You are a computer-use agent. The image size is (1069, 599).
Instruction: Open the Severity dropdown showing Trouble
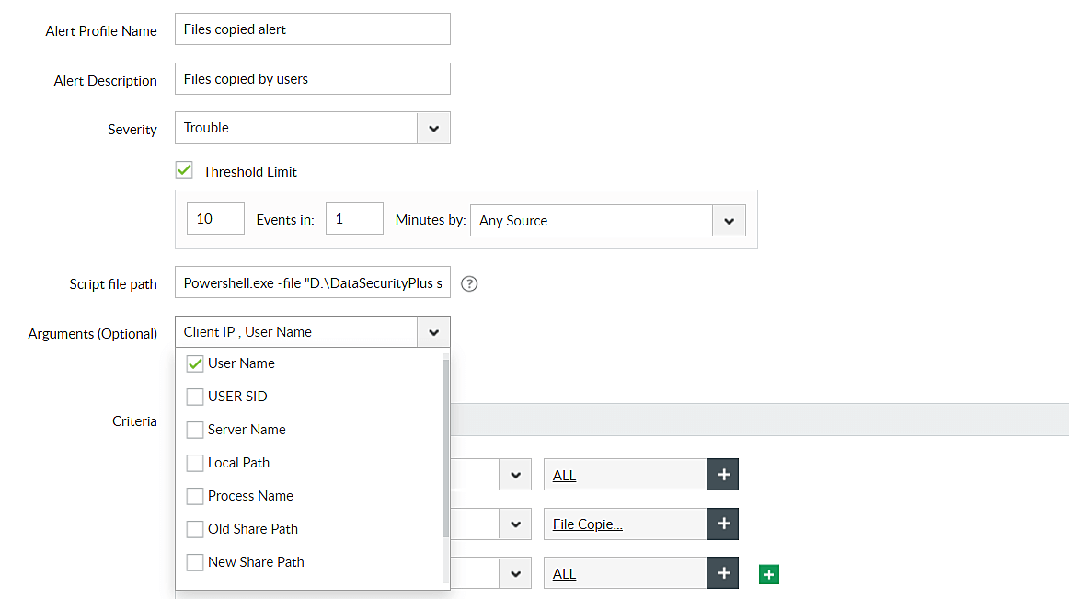pyautogui.click(x=433, y=128)
